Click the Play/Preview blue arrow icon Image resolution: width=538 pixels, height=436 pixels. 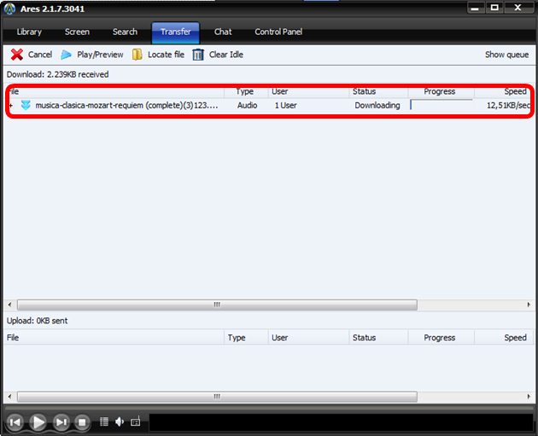click(x=66, y=55)
